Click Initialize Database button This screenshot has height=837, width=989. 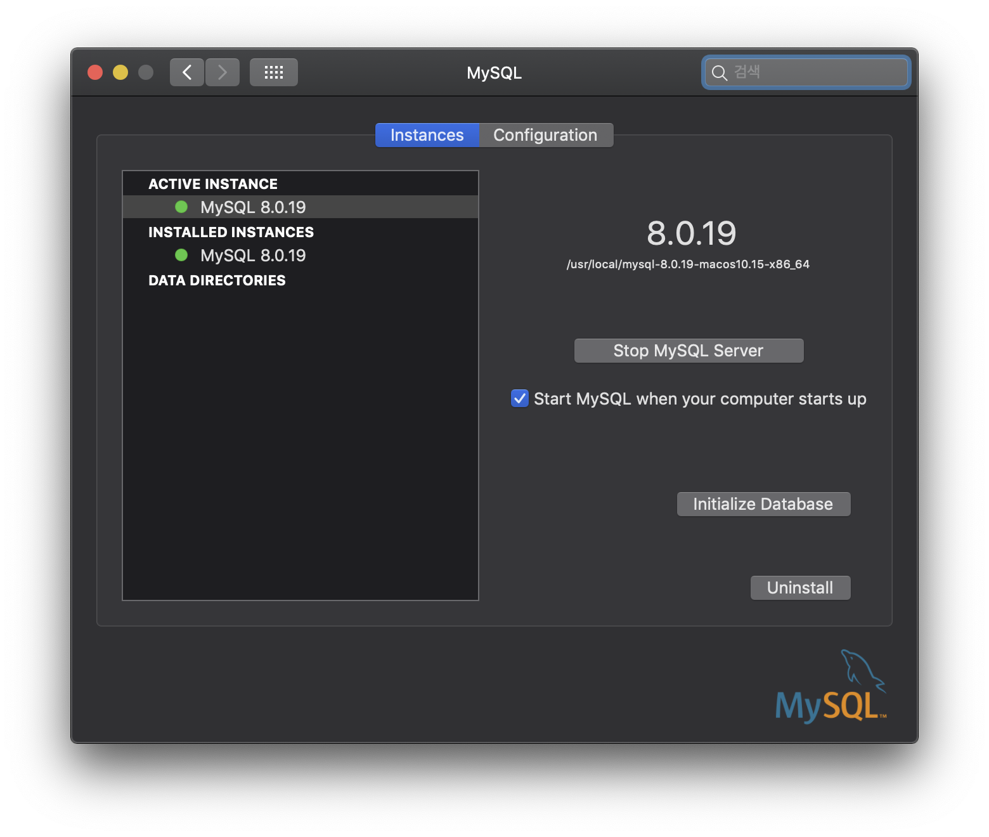[x=763, y=504]
